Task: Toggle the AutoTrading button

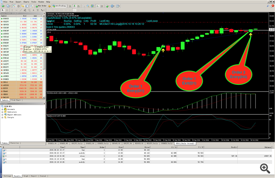Action: point(59,6)
